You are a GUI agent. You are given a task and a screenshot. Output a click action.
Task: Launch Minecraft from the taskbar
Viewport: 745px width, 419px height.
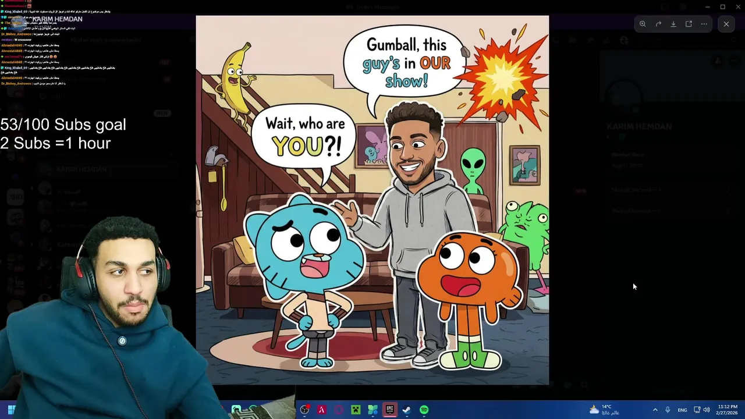356,410
